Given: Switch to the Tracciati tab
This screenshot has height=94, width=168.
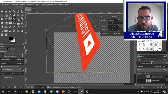Looking at the screenshot, I should click(x=146, y=63).
